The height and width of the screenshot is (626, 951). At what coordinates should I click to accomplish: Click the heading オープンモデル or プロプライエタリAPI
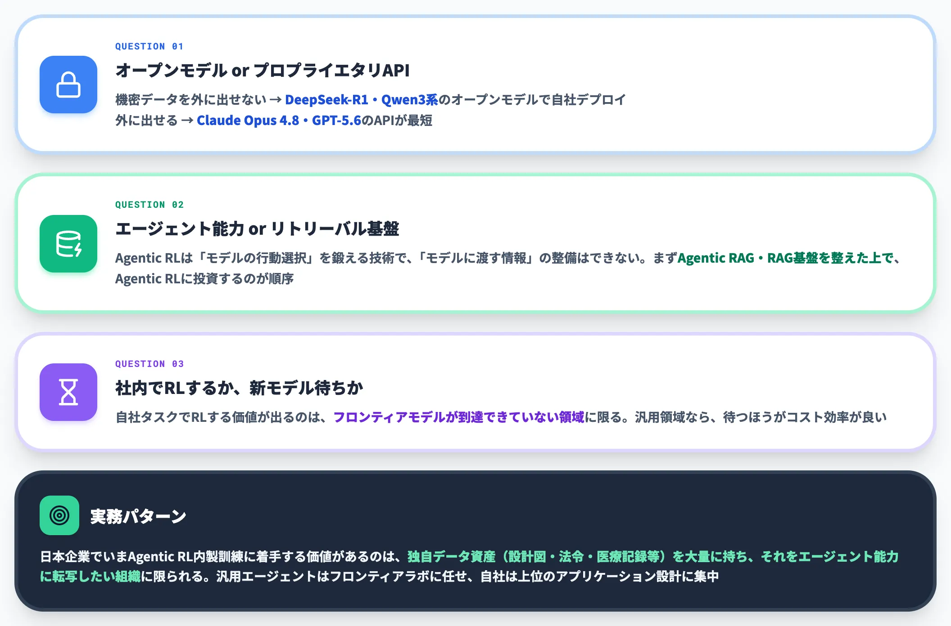[x=263, y=71]
